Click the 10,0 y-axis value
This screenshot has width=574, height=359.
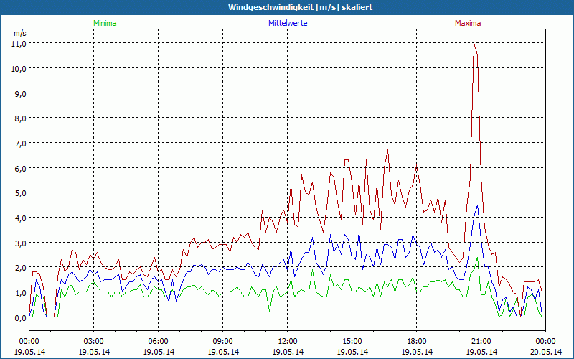pos(19,68)
